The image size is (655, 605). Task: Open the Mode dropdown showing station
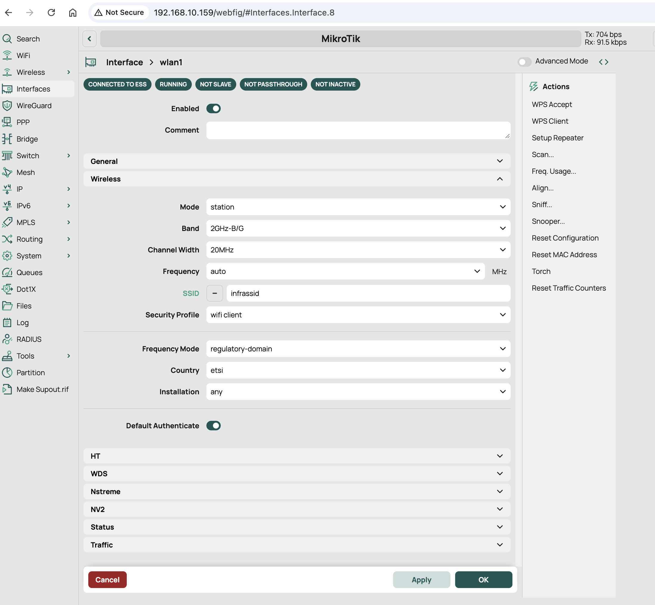point(358,207)
